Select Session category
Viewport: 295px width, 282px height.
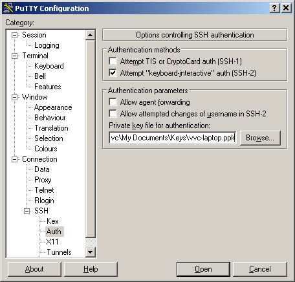34,35
